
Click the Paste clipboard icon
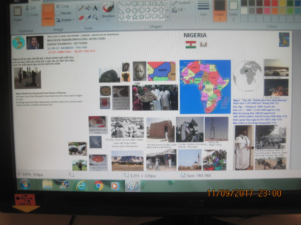point(17,11)
